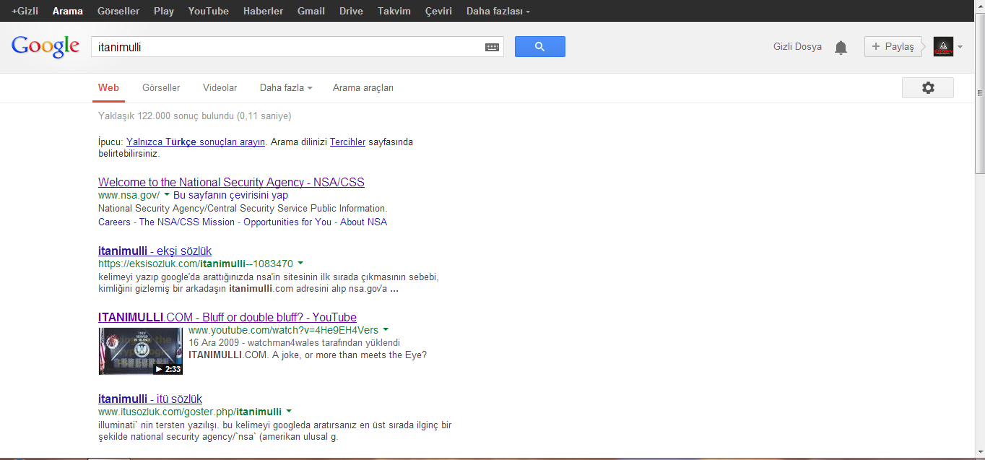
Task: Click the YouTube video thumbnail 2:33
Action: (x=141, y=351)
